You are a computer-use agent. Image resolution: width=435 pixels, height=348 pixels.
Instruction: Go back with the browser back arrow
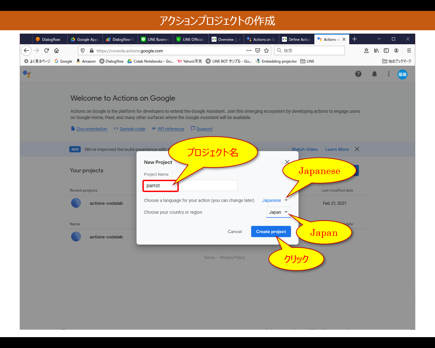tap(26, 50)
